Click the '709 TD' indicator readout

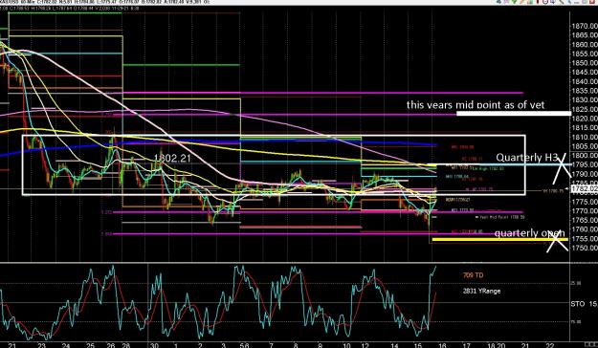(473, 275)
